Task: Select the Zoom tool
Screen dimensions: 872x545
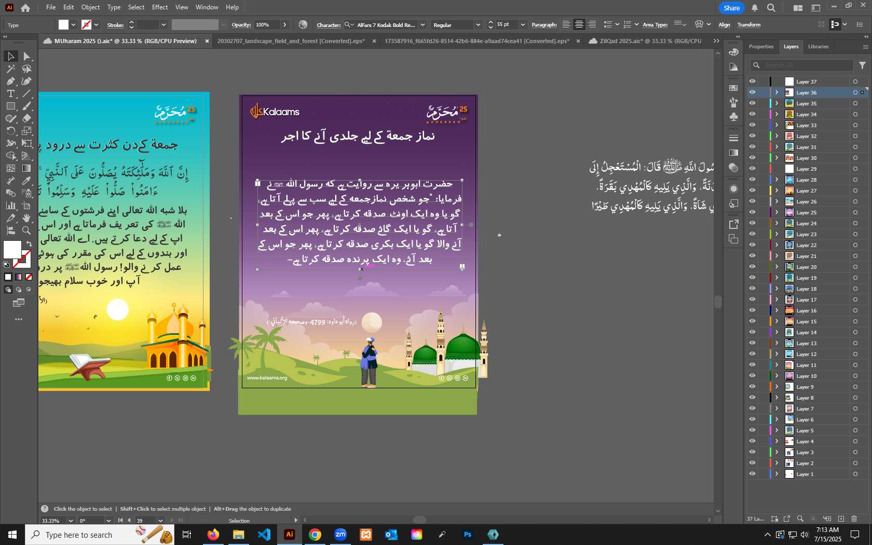Action: 27,230
